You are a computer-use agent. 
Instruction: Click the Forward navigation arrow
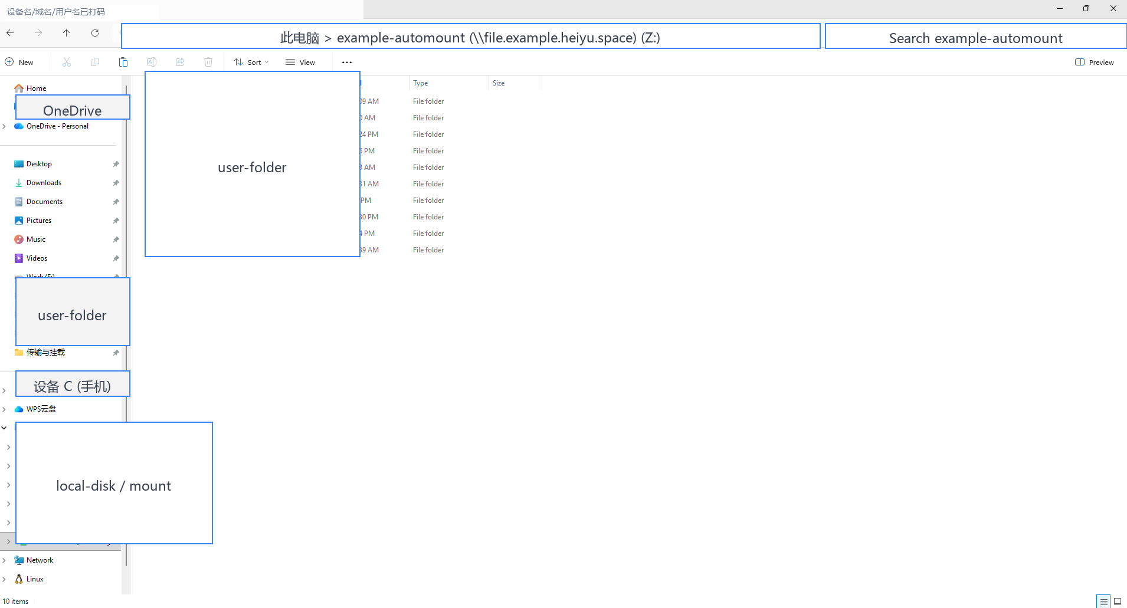pyautogui.click(x=38, y=33)
